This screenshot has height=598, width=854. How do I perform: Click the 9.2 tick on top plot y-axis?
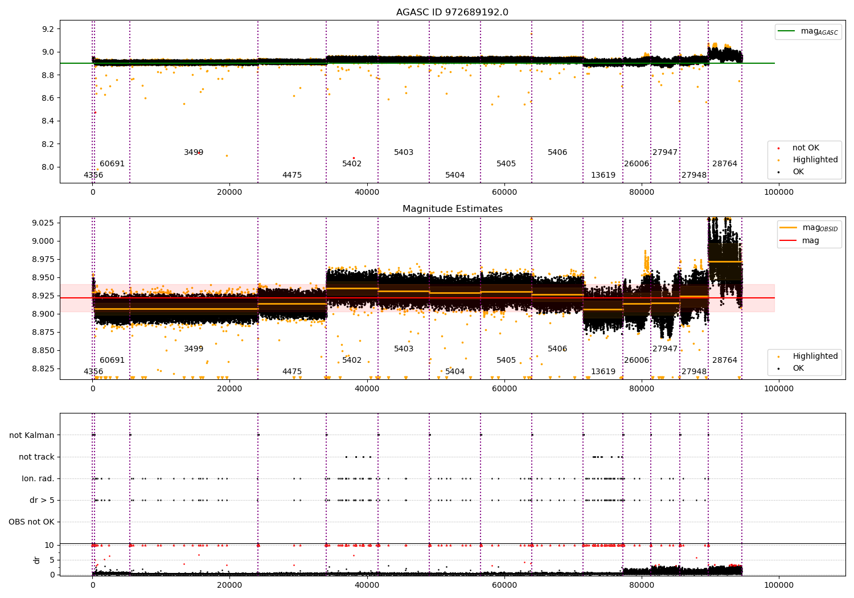48,29
